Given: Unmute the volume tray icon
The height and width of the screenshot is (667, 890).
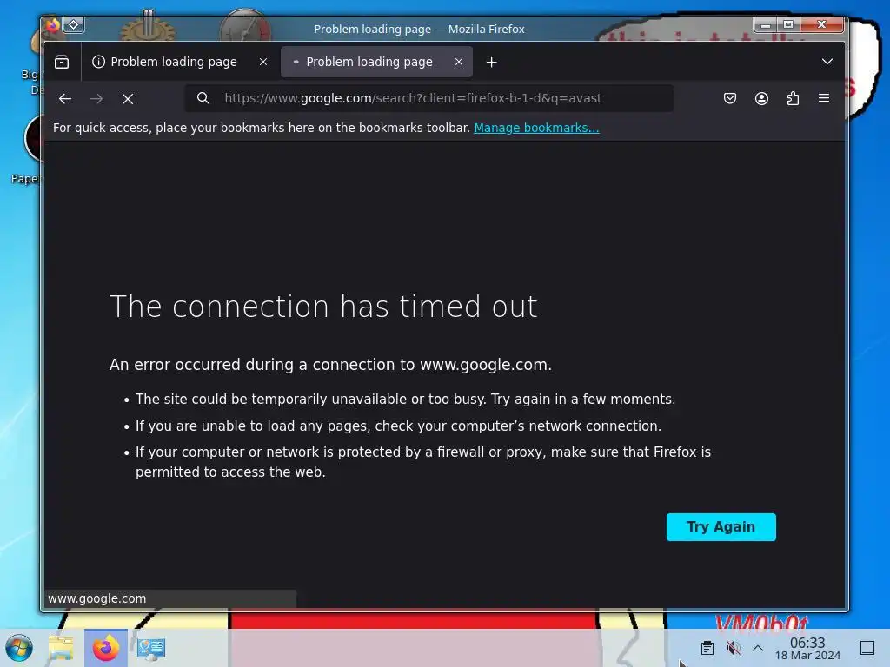Looking at the screenshot, I should [733, 648].
